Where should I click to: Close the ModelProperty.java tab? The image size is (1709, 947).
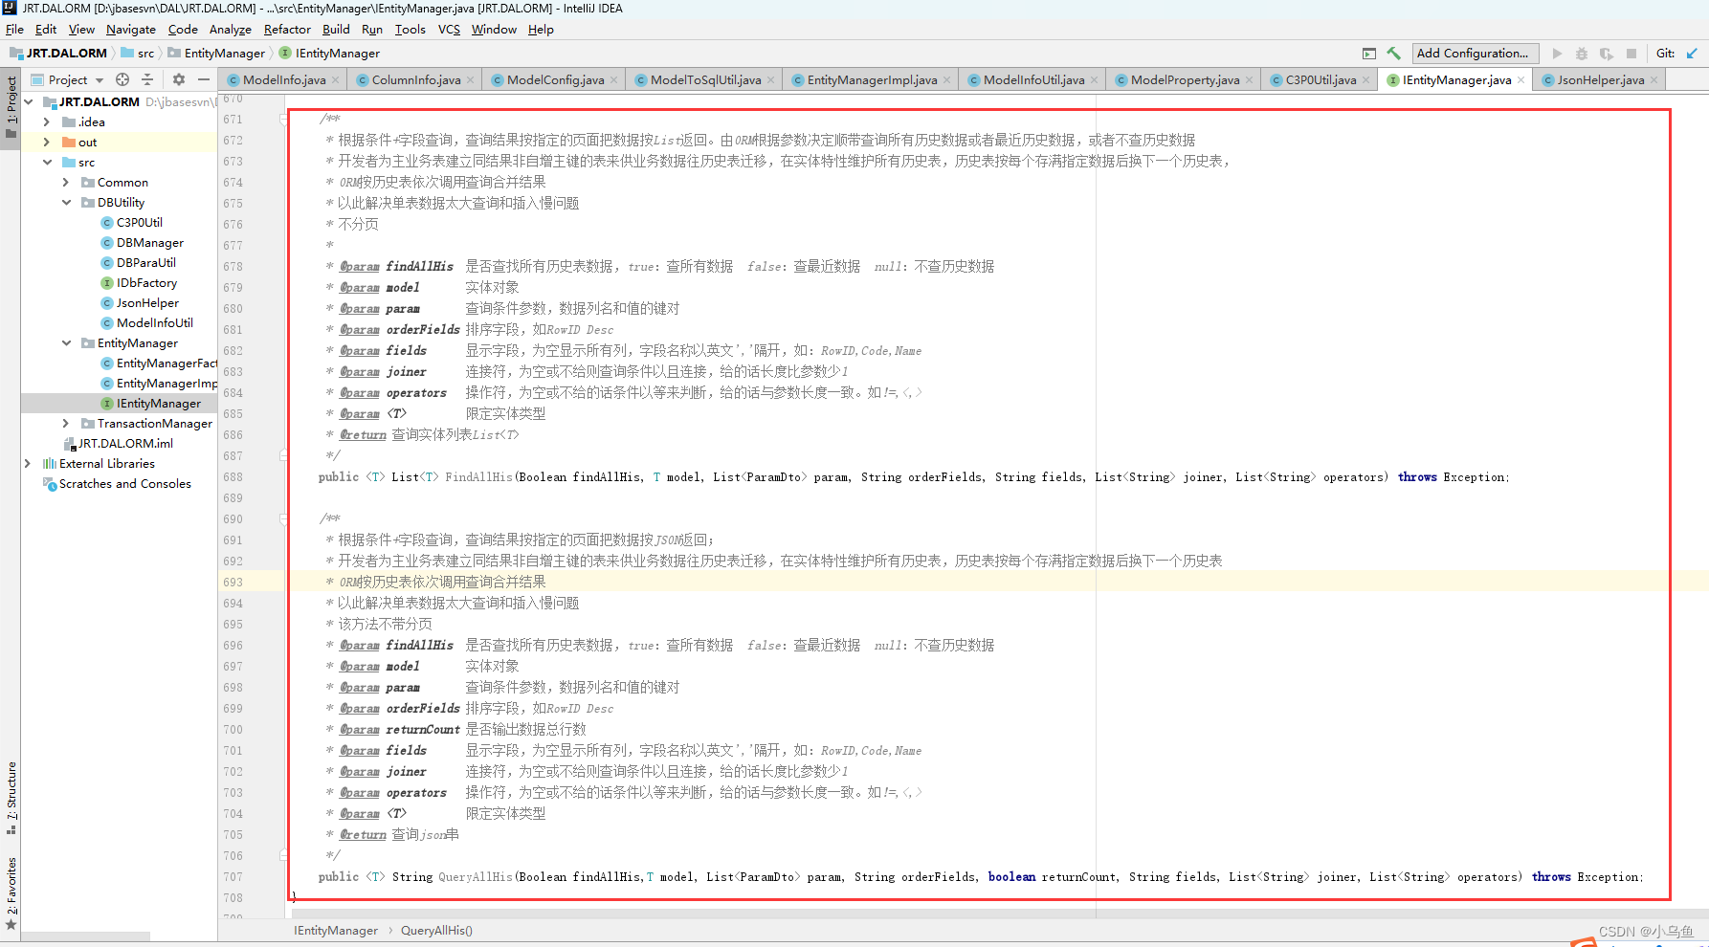tap(1249, 80)
